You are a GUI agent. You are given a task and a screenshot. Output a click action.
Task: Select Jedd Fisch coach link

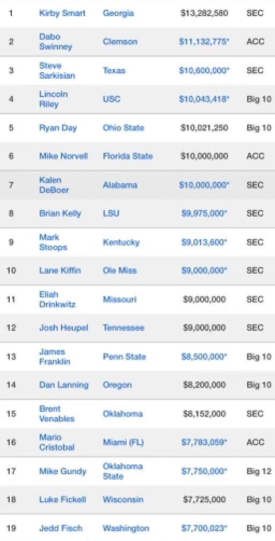pos(61,528)
